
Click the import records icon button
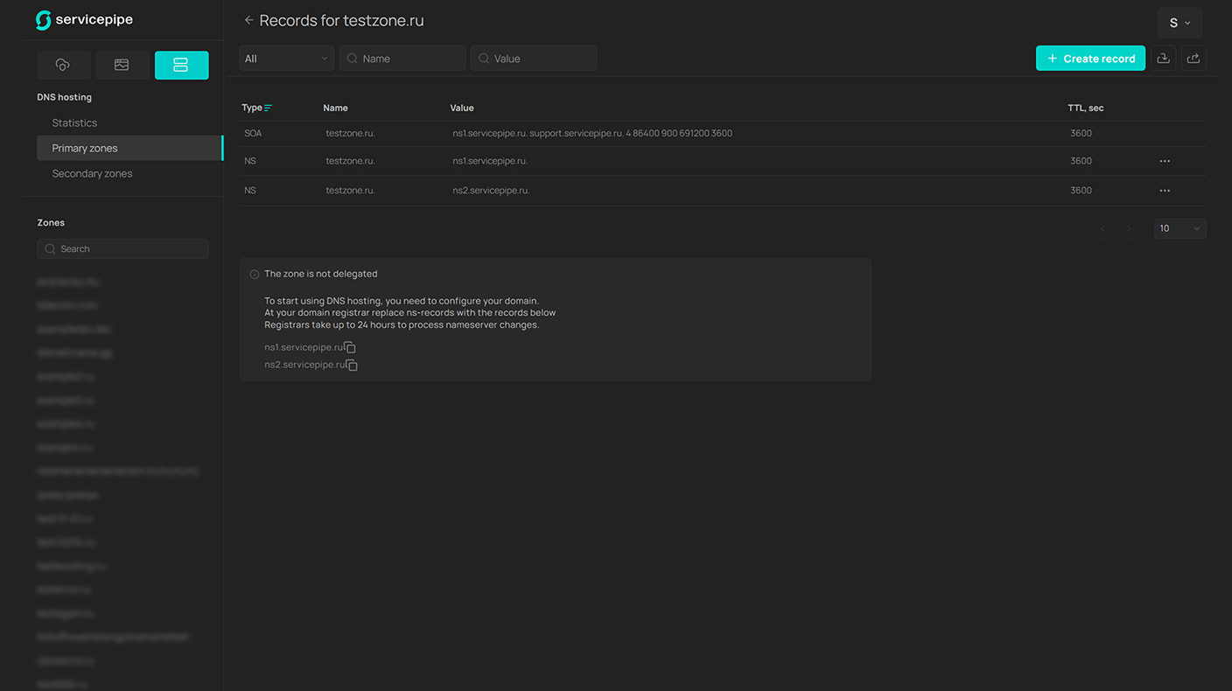tap(1163, 59)
